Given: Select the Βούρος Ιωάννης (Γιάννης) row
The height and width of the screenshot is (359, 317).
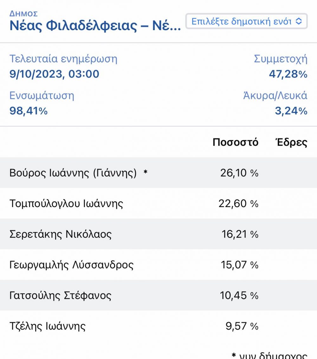Looking at the screenshot, I should (158, 173).
